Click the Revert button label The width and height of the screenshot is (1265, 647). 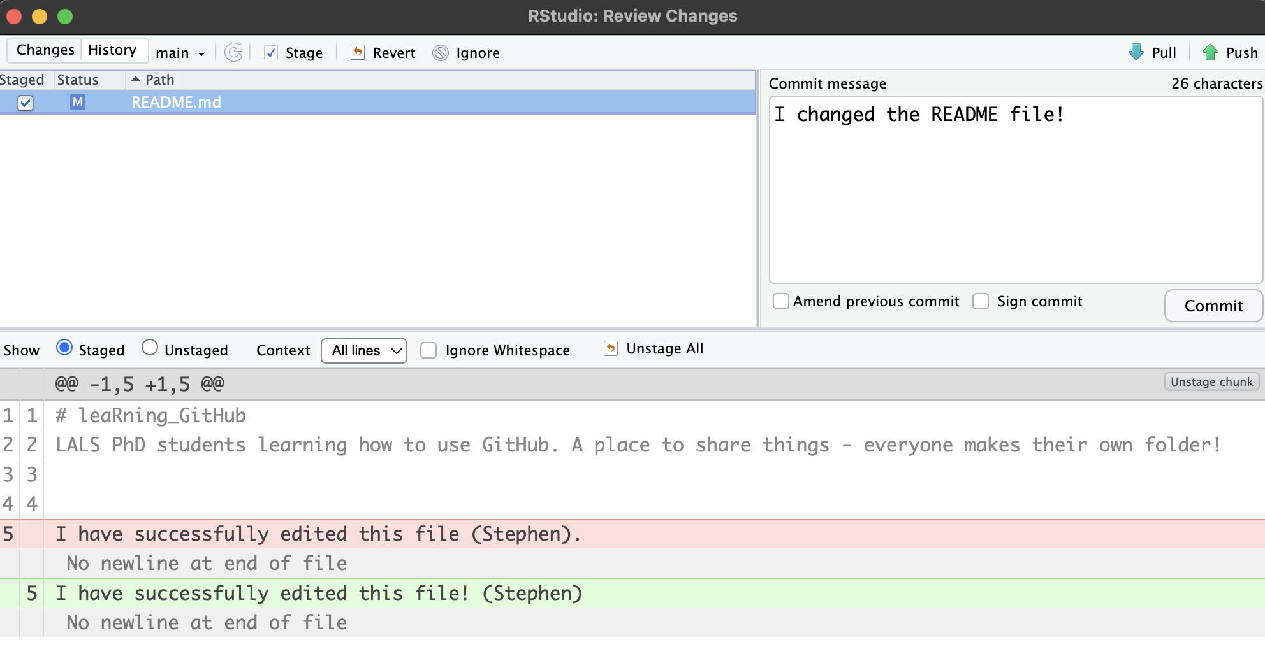coord(394,53)
